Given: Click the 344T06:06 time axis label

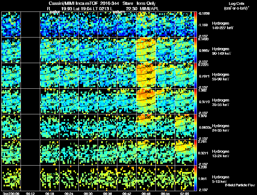Looking at the screenshot, I should tap(11, 193).
